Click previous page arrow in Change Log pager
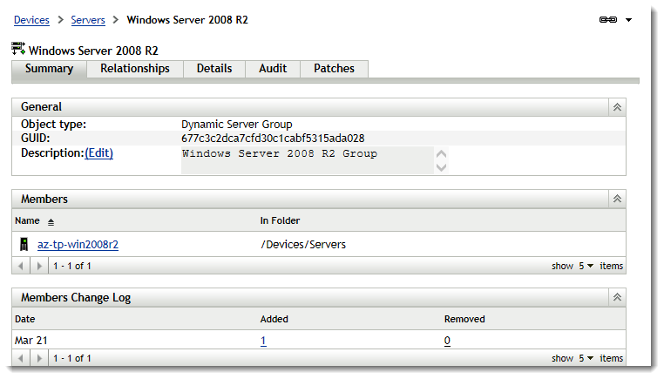The image size is (664, 379). pyautogui.click(x=24, y=358)
